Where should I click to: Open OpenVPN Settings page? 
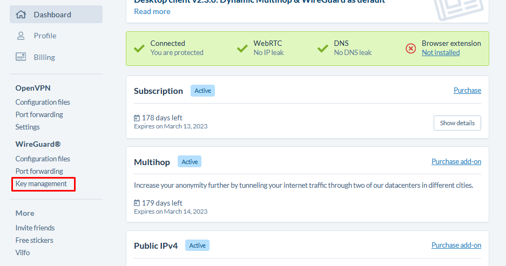point(28,127)
